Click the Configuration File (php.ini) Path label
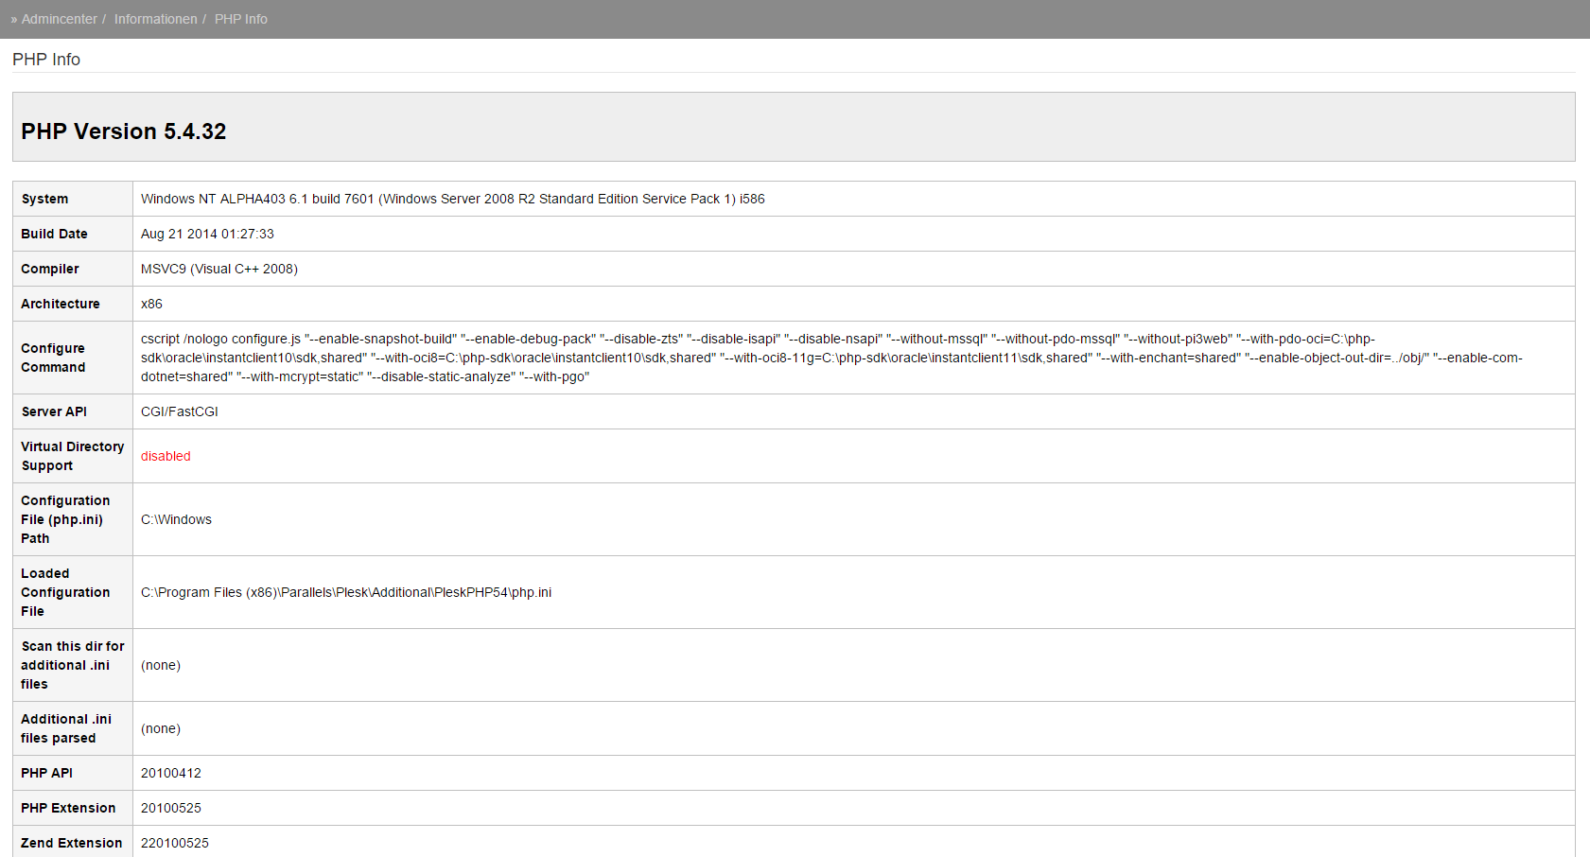 tap(65, 519)
